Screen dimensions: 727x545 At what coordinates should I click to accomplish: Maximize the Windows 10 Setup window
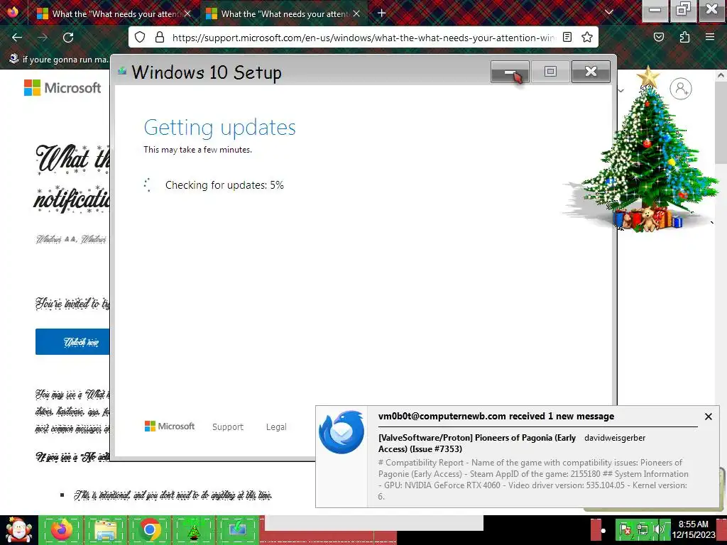pos(550,72)
